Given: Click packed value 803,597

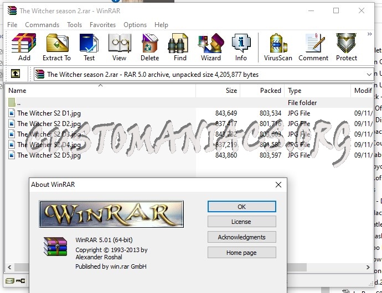Looking at the screenshot, I should 270,155.
